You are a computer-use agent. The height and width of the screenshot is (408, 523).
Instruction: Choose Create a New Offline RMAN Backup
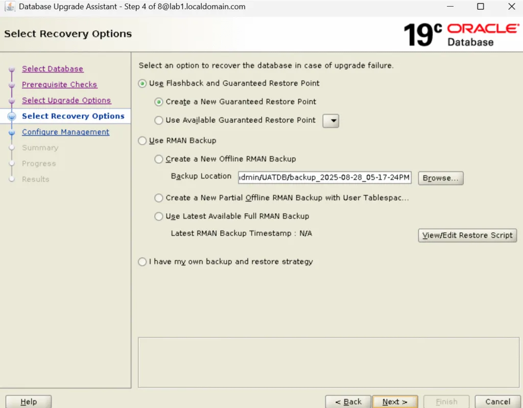159,159
